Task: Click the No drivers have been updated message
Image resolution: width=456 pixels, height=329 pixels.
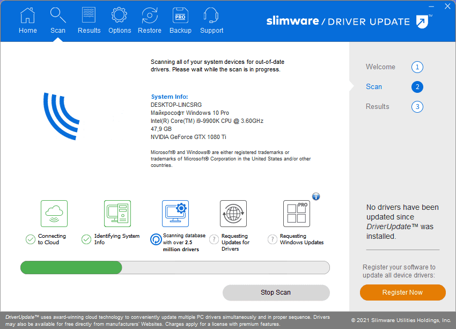Action: tap(402, 222)
